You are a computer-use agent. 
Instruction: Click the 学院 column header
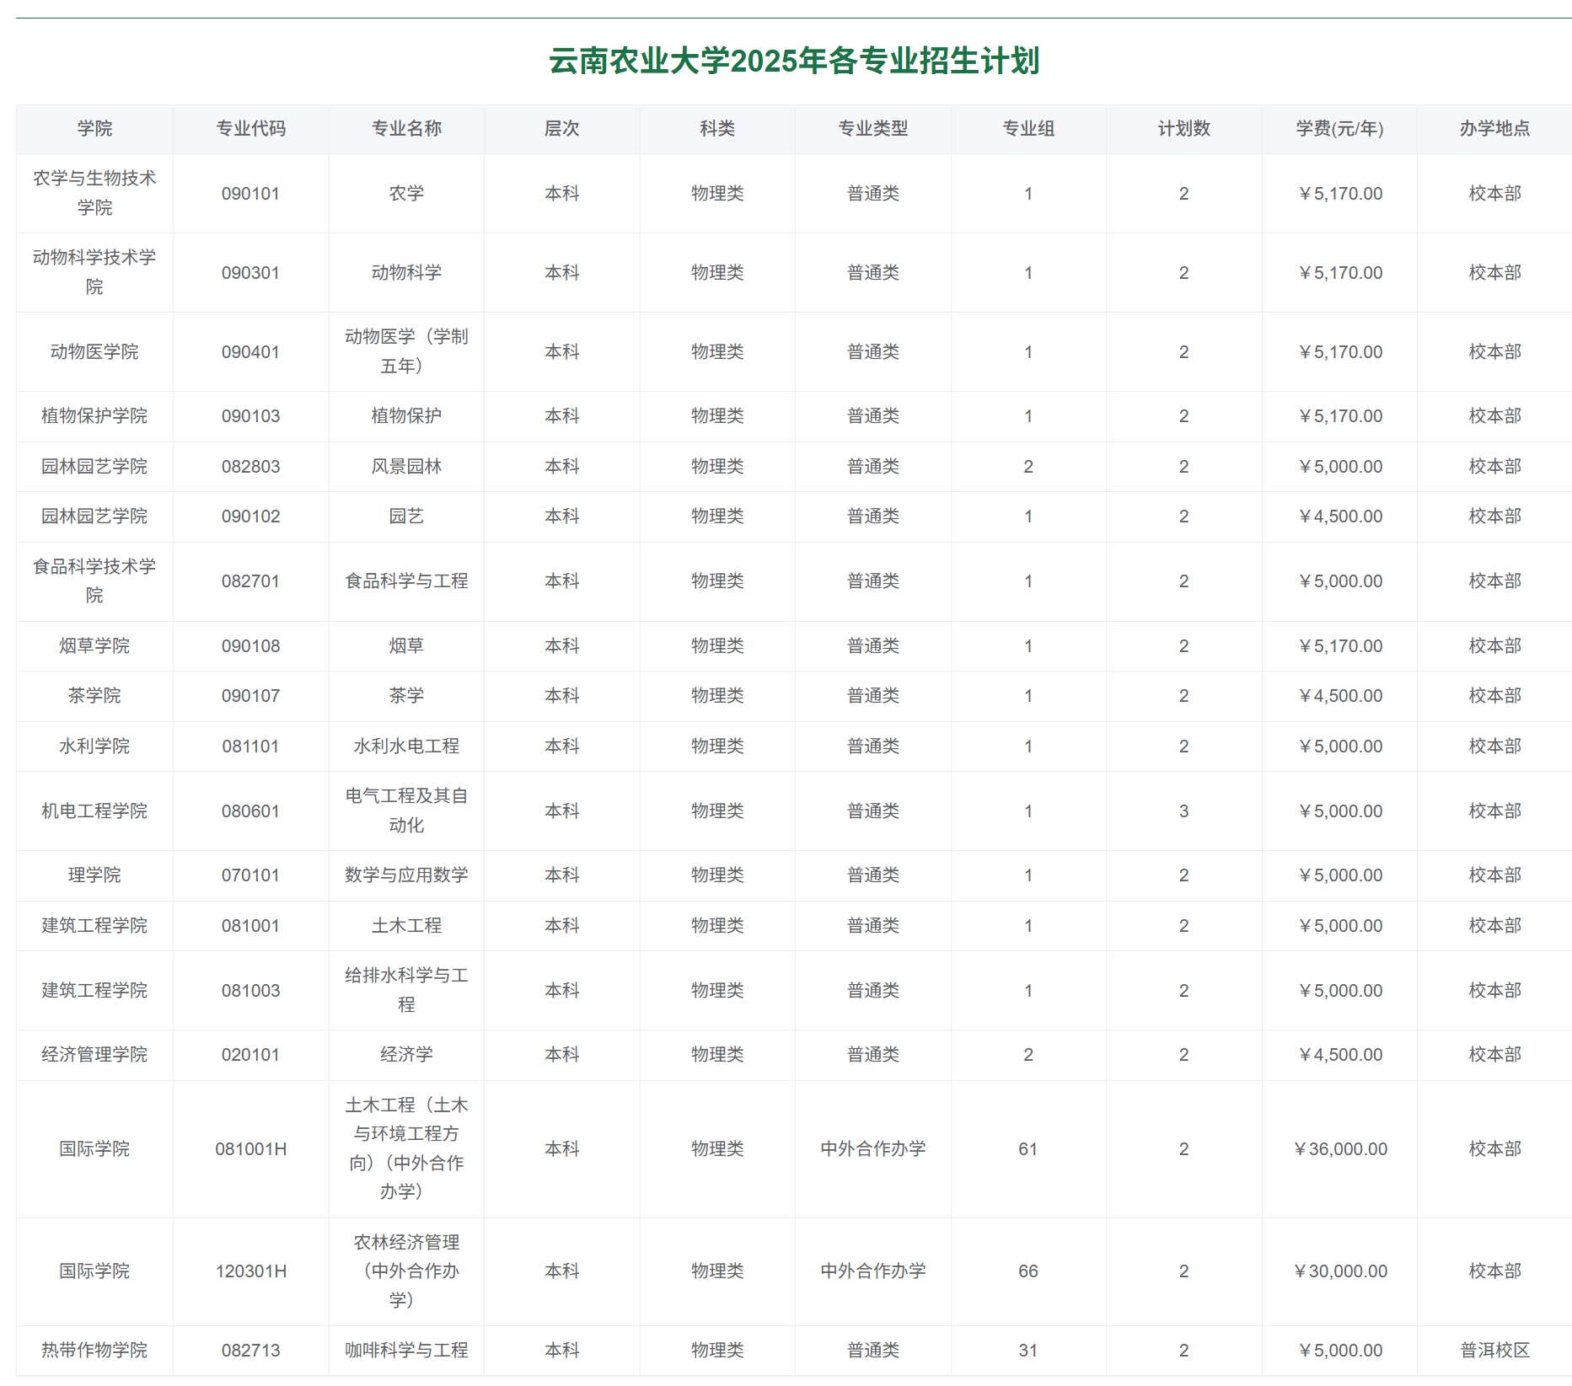tap(94, 128)
